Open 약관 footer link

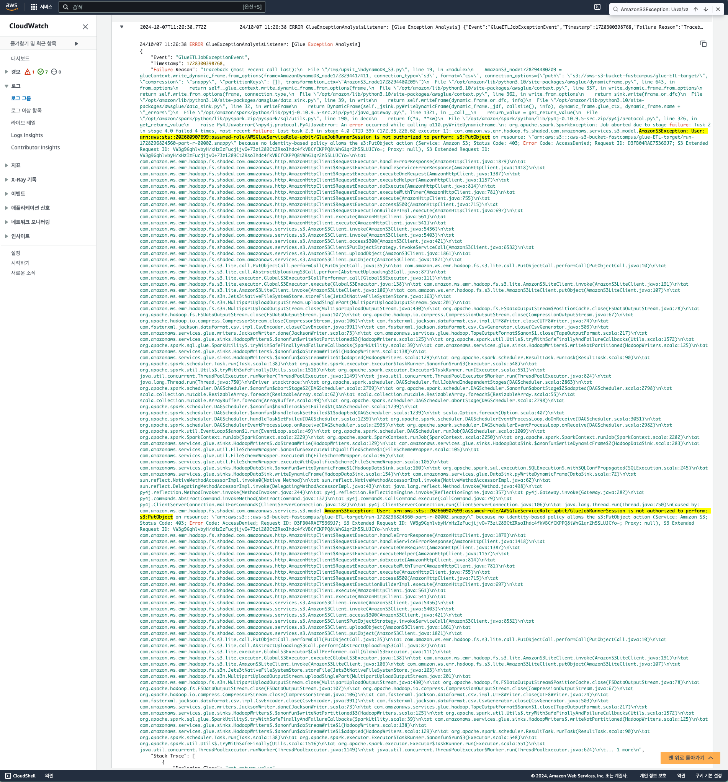(681, 776)
